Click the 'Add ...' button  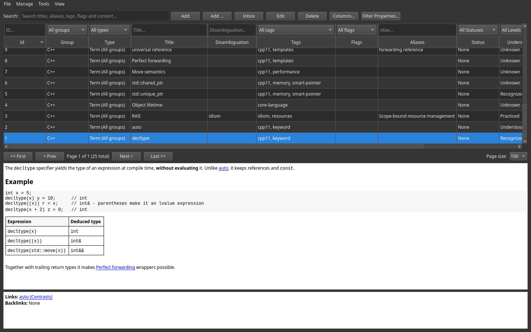(x=217, y=16)
